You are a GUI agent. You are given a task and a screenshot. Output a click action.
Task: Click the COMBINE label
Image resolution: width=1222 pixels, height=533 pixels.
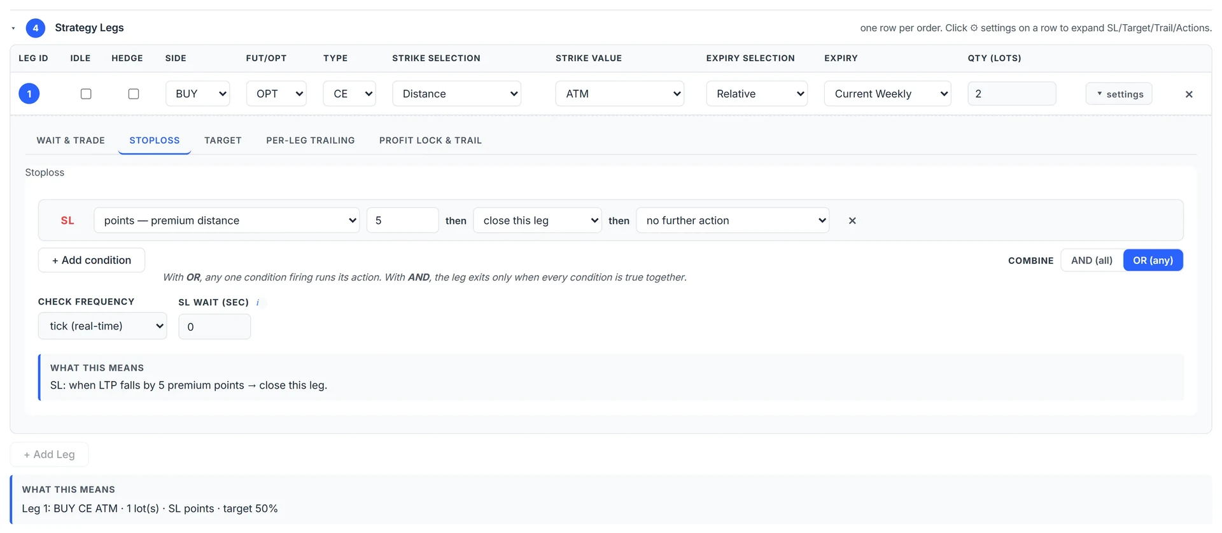tap(1030, 261)
